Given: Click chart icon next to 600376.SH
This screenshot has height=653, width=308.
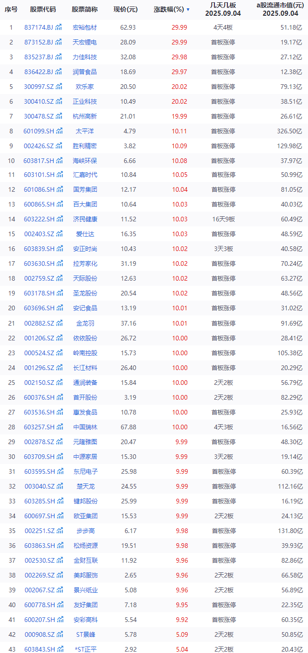Looking at the screenshot, I should [59, 397].
